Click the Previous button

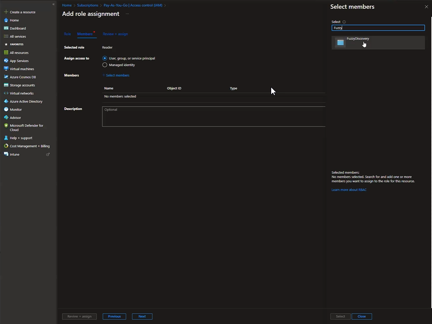114,316
